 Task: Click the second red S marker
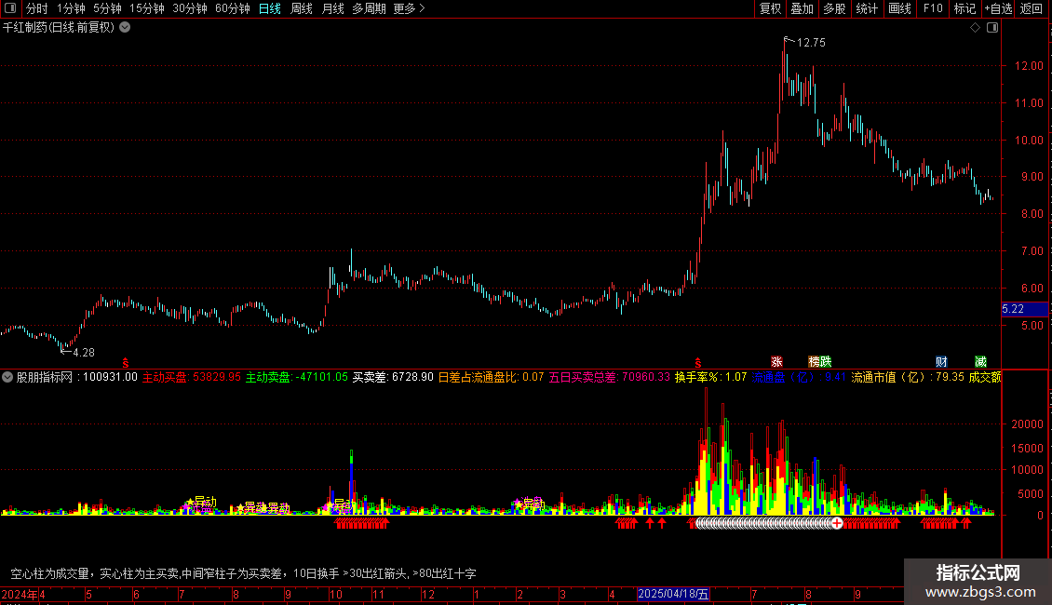(697, 363)
